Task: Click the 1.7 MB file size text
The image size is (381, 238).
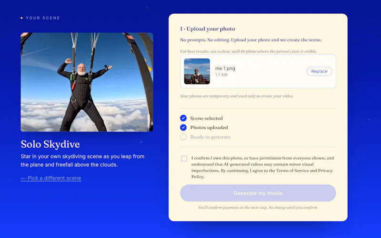Action: click(221, 75)
